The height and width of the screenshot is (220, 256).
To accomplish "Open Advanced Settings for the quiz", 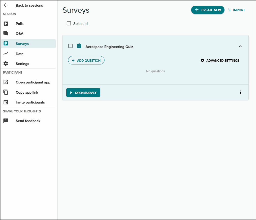I will pyautogui.click(x=220, y=60).
